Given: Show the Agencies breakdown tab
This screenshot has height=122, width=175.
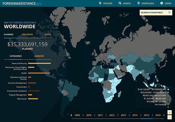Looking at the screenshot, I should click(39, 56).
